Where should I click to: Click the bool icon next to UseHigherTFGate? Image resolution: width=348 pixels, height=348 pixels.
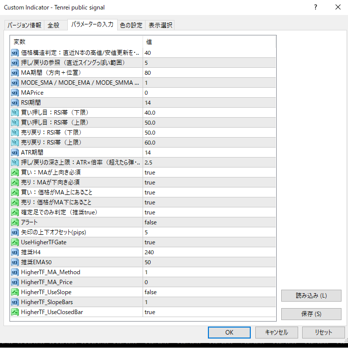point(15,242)
